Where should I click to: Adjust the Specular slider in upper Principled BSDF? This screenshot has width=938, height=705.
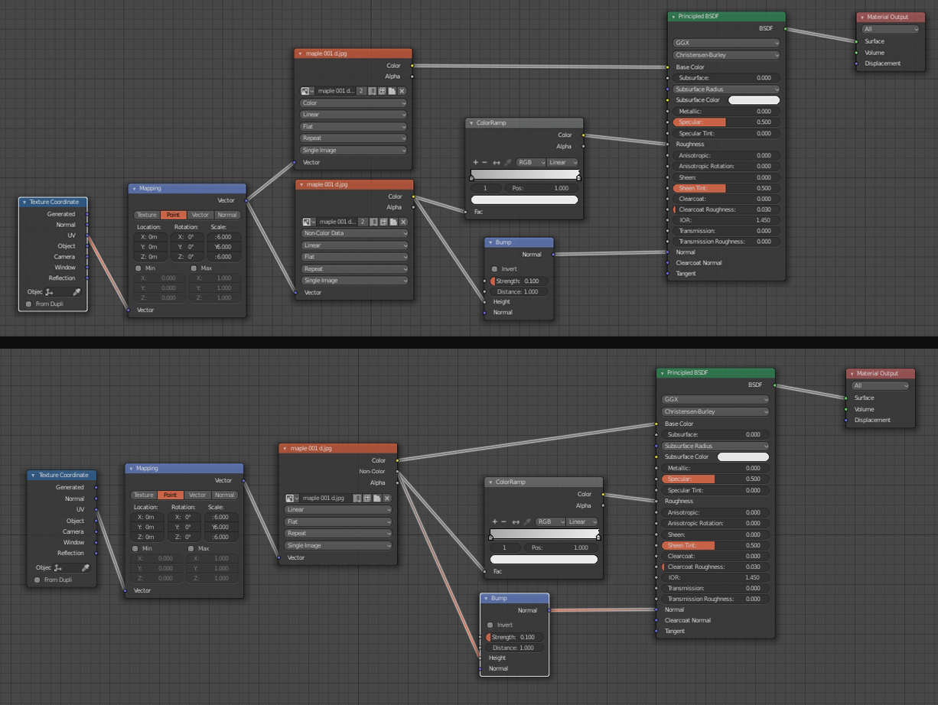coord(727,122)
